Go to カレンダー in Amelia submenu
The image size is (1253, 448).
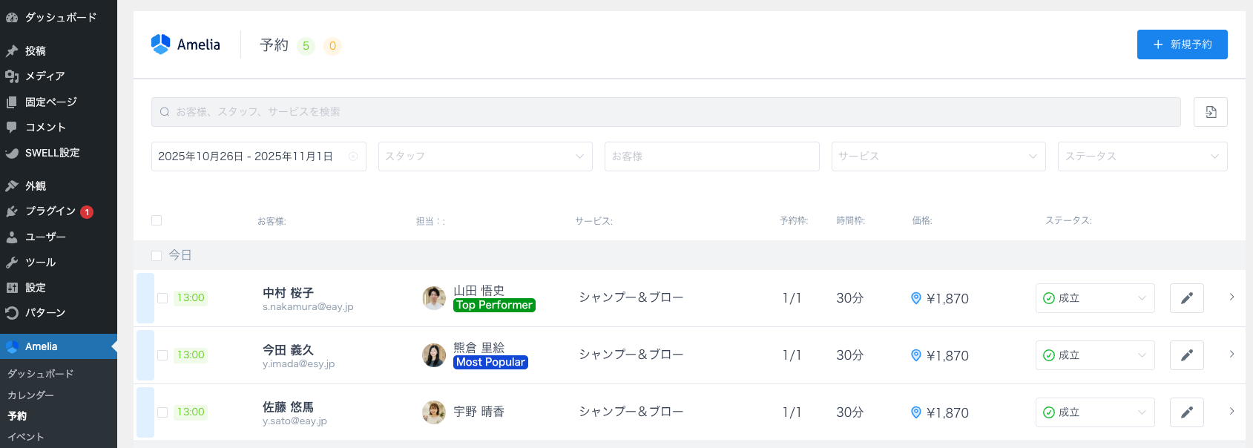[x=30, y=395]
